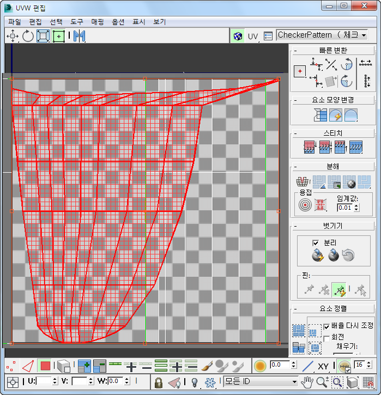Toggle the 배율 다시 조정 checkbox
This screenshot has height=395, width=381.
point(326,327)
